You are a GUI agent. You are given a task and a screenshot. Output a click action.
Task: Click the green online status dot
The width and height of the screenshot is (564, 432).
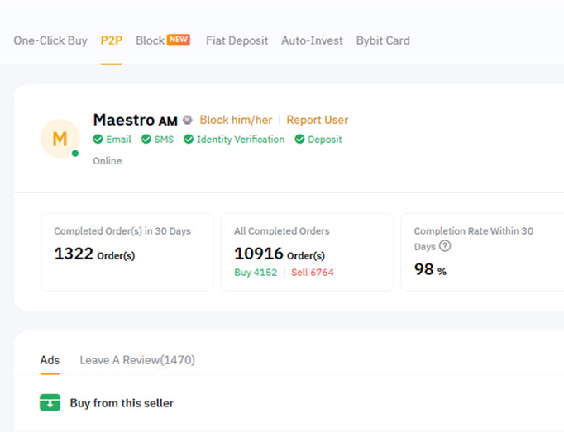coord(75,154)
